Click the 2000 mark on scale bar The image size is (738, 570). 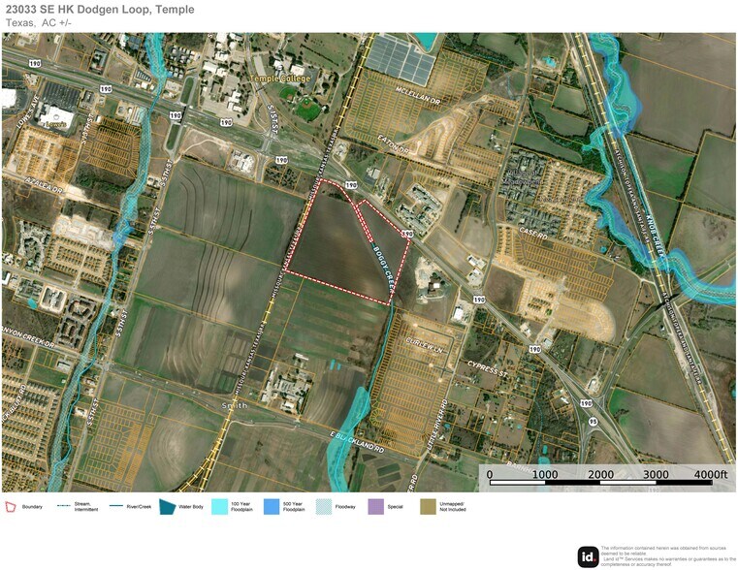coord(600,474)
